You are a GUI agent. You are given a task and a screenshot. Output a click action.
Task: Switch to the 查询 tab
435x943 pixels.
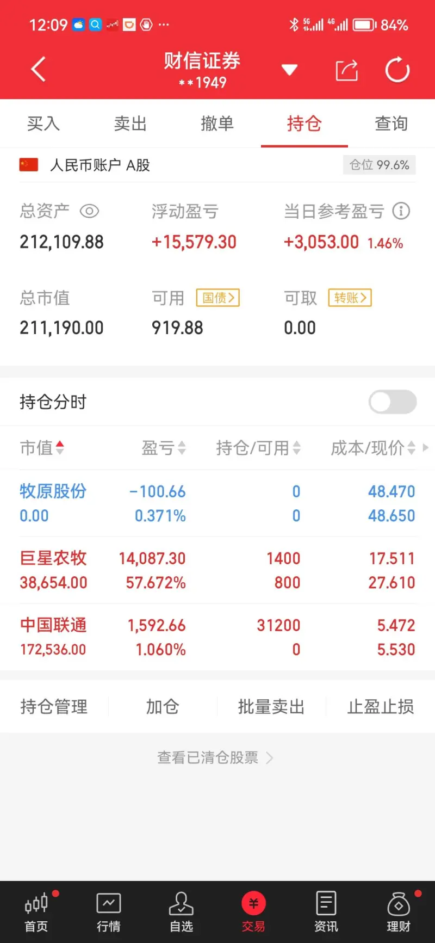point(391,124)
